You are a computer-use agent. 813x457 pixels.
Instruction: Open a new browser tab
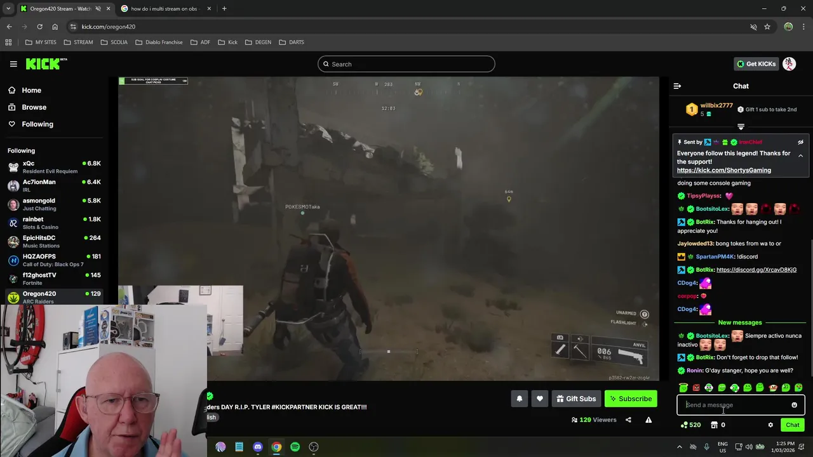coord(224,9)
